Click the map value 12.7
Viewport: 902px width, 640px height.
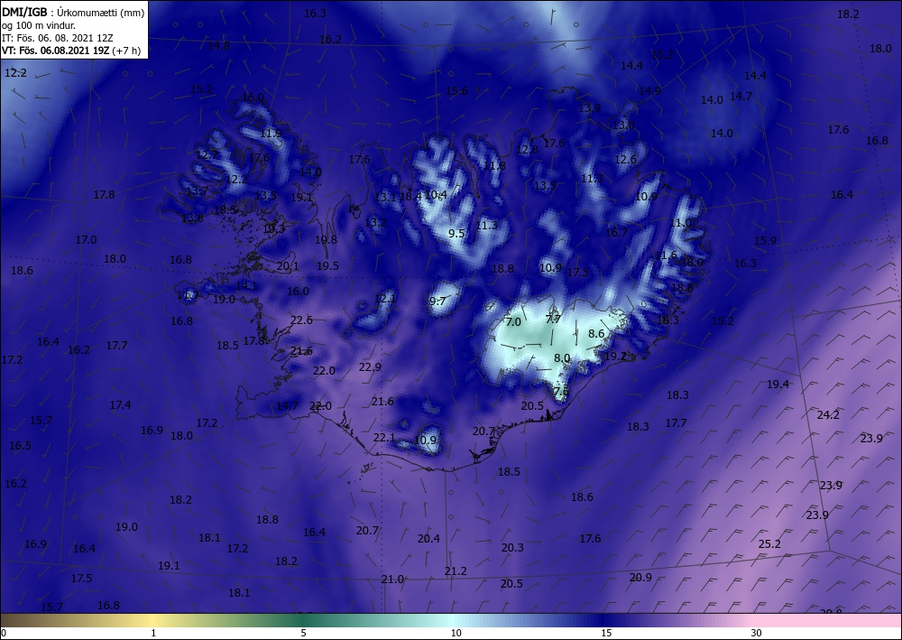pos(207,155)
